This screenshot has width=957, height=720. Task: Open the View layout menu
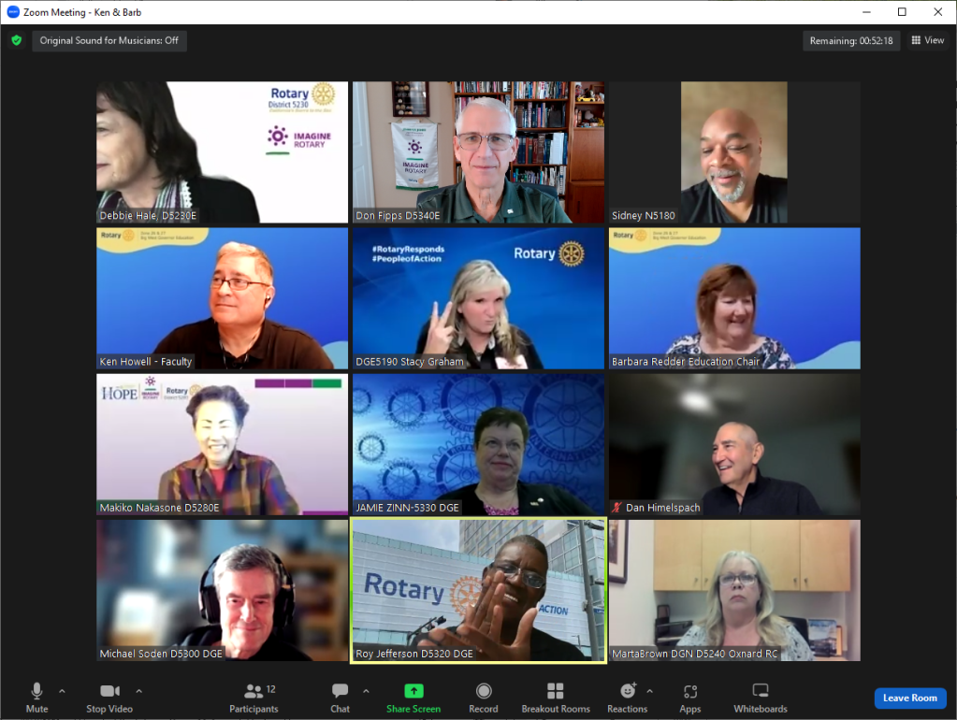[x=927, y=40]
